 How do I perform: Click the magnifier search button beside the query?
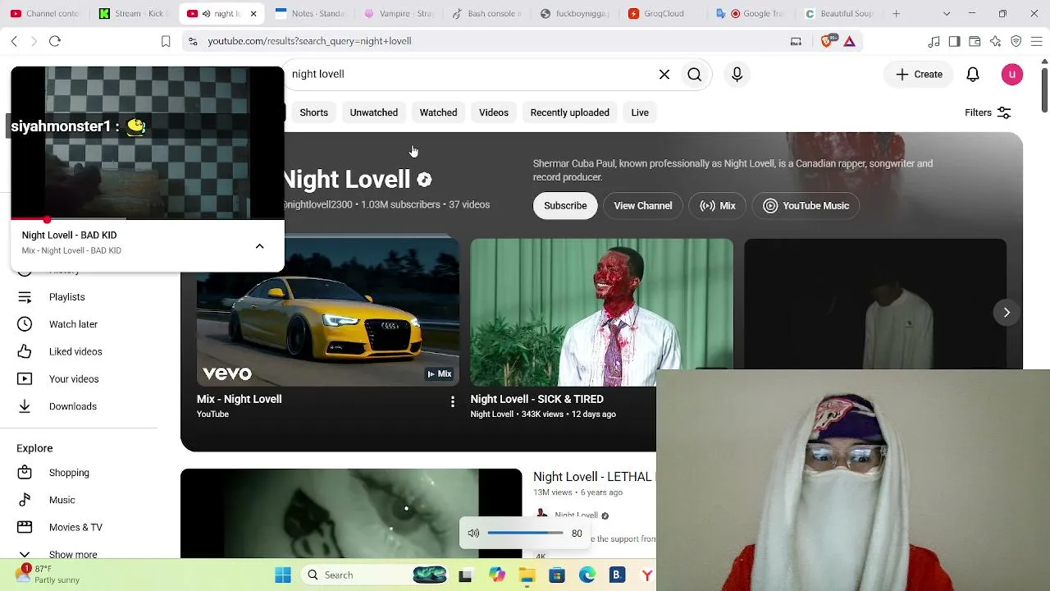click(x=695, y=75)
